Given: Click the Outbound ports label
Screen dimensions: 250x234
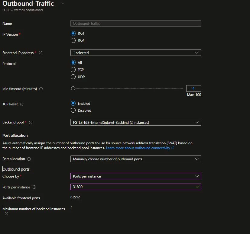Looking at the screenshot, I should click(x=16, y=169).
